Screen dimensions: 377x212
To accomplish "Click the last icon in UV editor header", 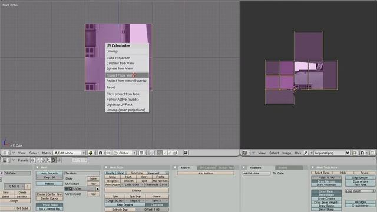I will coord(372,153).
